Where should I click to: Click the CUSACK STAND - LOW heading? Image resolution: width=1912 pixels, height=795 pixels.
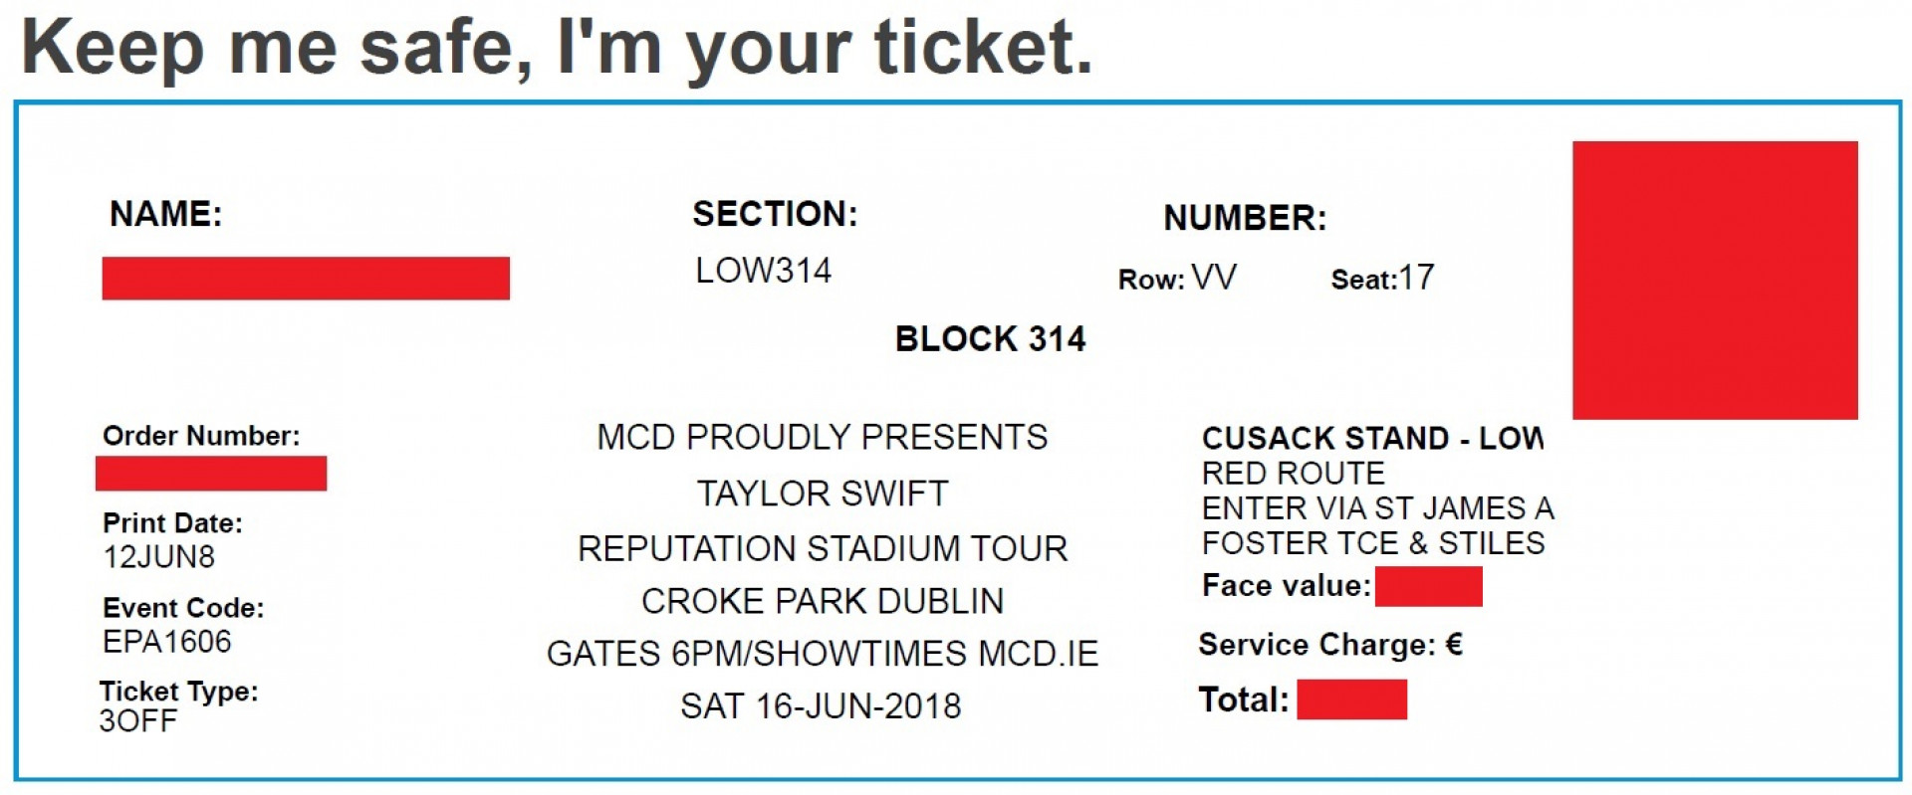pos(1372,439)
